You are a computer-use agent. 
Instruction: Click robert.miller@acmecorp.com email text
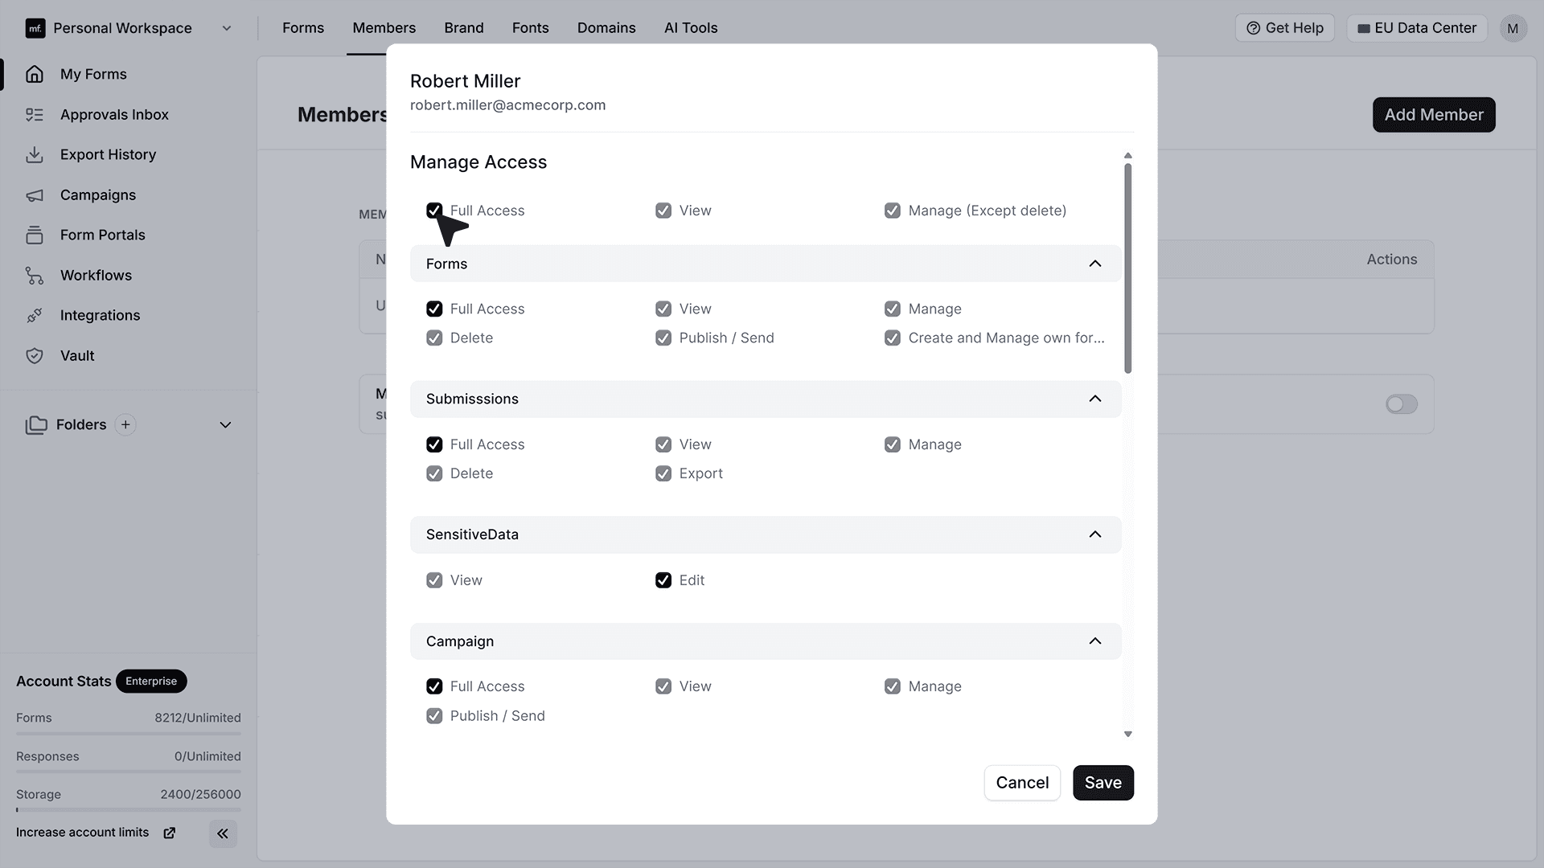pyautogui.click(x=507, y=105)
